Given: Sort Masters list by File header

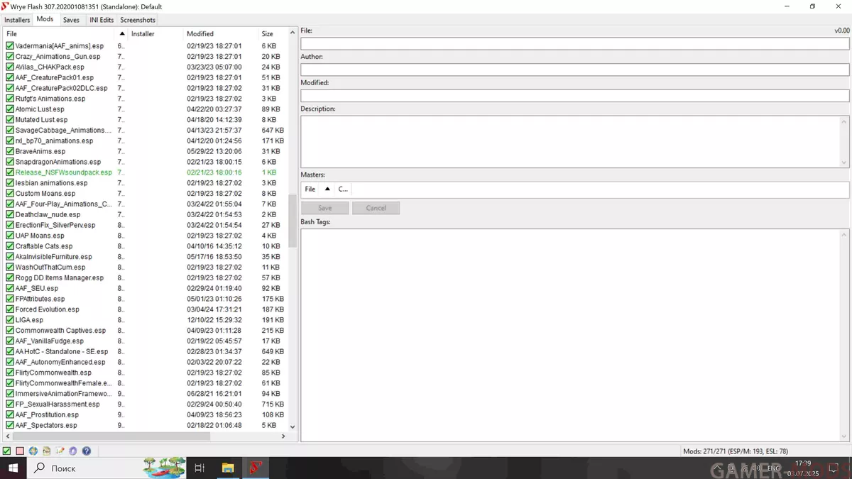Looking at the screenshot, I should pyautogui.click(x=310, y=189).
